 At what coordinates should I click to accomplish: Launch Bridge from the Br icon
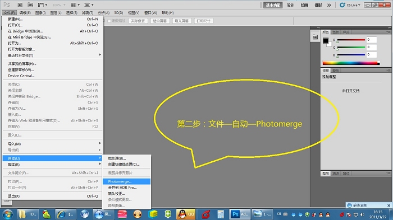20,5
